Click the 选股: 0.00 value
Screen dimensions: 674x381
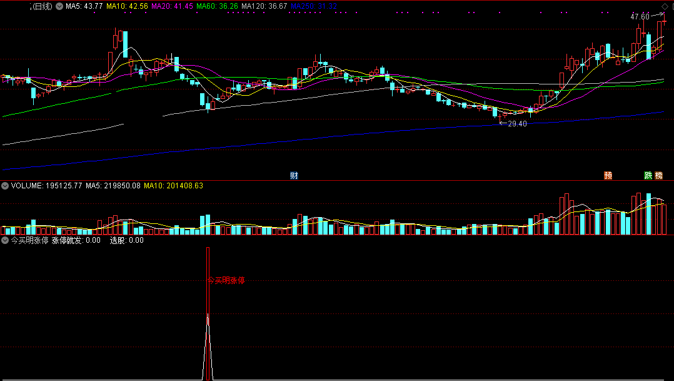point(127,240)
